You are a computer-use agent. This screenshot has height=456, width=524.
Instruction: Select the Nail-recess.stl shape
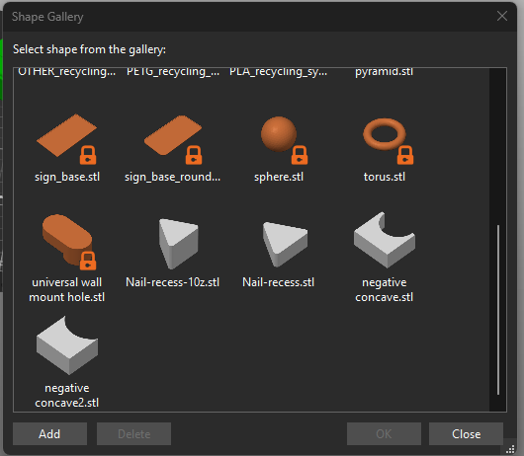(x=285, y=244)
